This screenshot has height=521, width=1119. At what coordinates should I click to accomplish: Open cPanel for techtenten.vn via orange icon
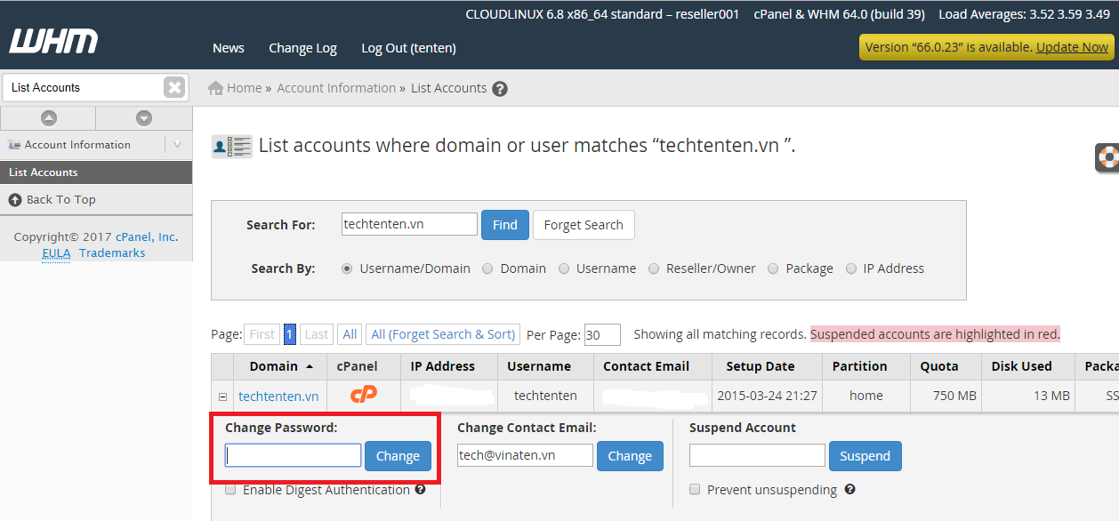[363, 395]
